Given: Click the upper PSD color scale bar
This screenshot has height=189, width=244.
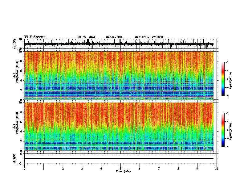Looking at the screenshot, I should click(x=223, y=79).
